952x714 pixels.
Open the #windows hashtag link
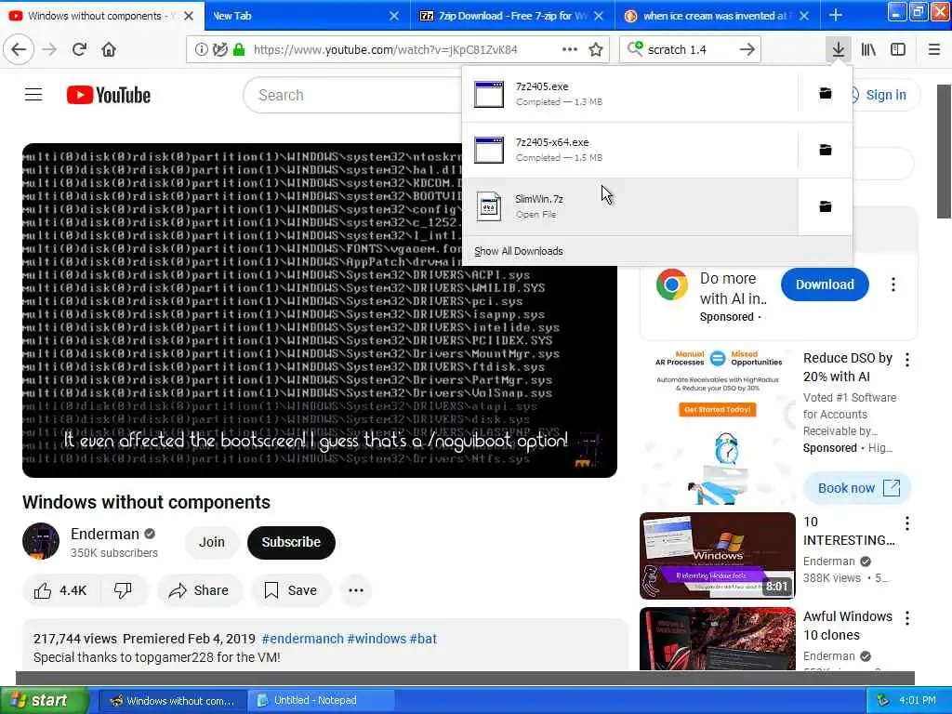[377, 639]
